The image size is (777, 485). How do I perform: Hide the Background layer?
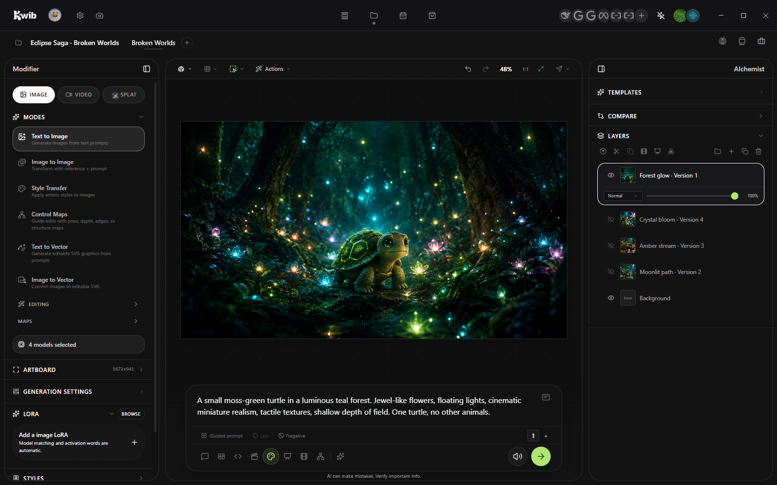(611, 298)
